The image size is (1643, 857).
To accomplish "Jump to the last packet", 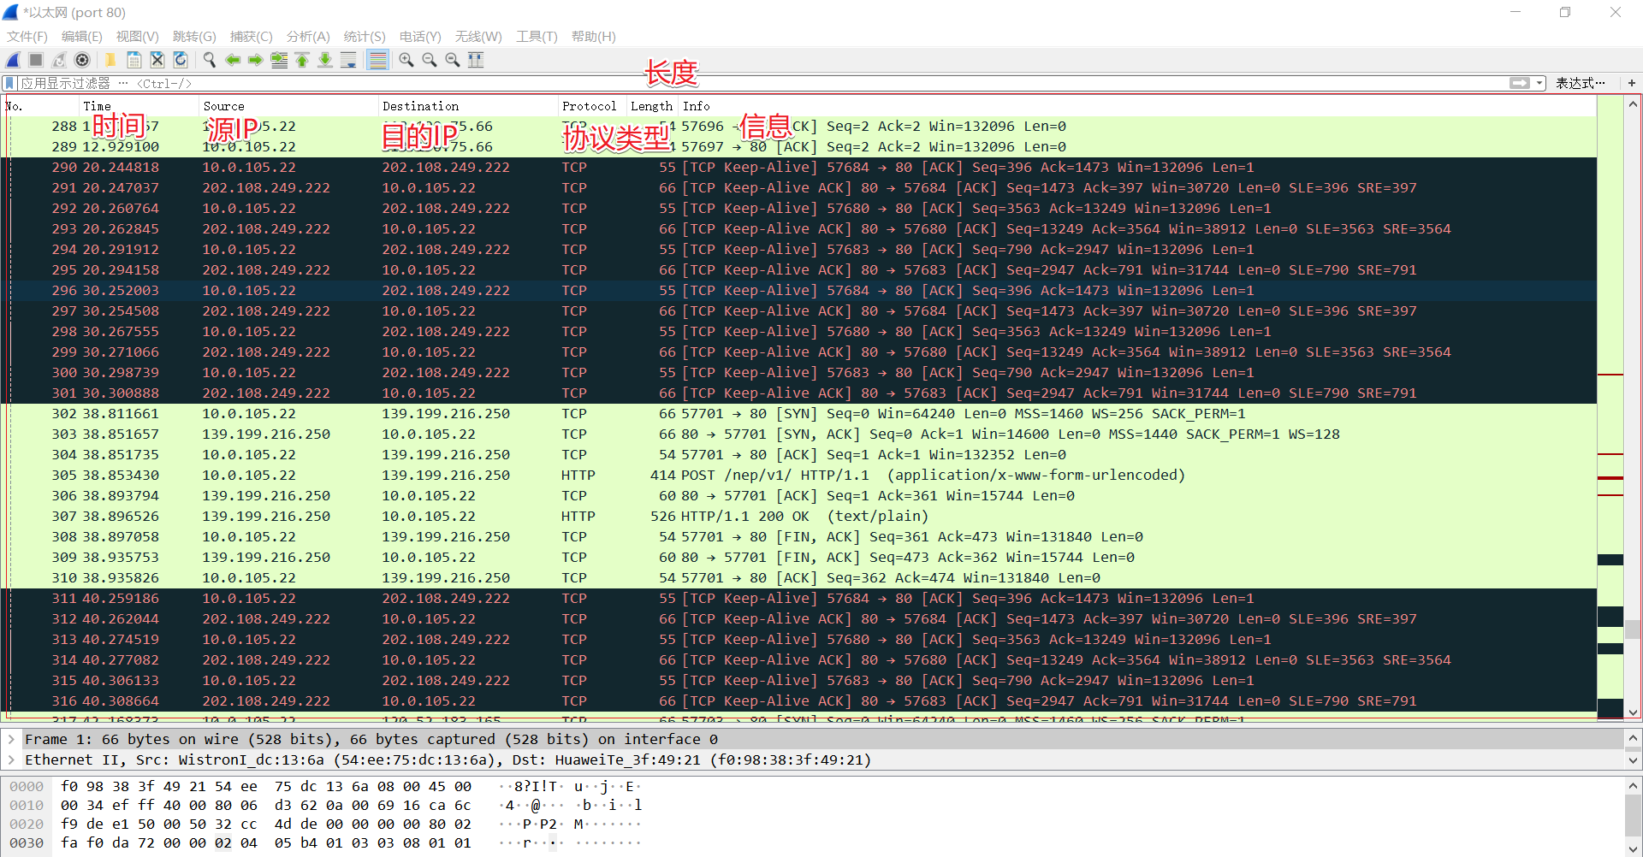I will click(325, 60).
